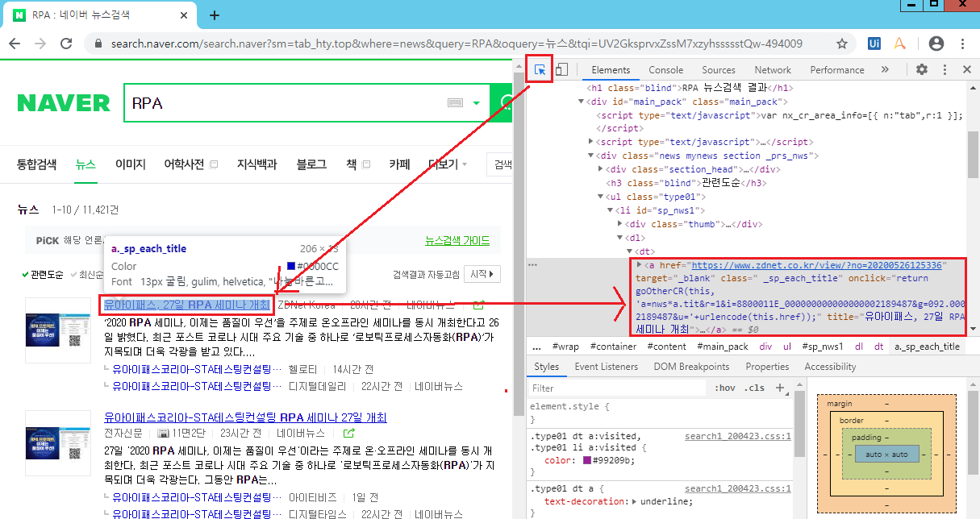
Task: Open the Accessibility pane tab
Action: [x=830, y=367]
